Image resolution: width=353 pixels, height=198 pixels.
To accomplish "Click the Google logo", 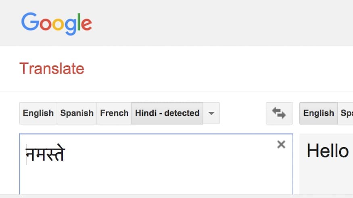I will coord(56,23).
